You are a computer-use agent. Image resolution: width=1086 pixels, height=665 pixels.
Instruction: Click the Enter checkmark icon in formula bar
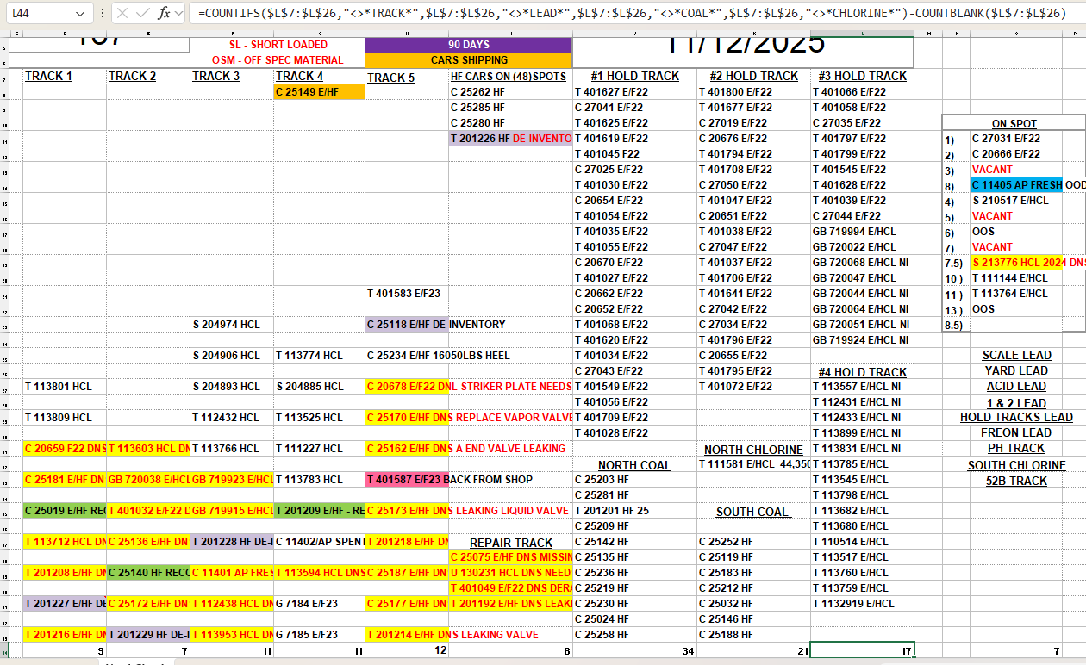(x=142, y=13)
